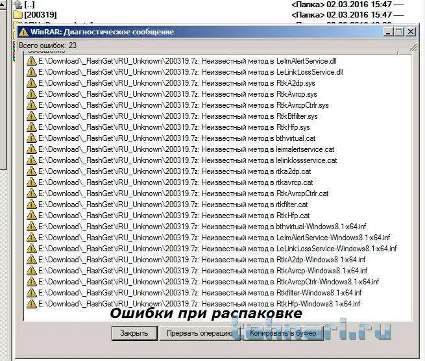Click warning icon of bthvirtual-Windows8.1-x64.inf row

tap(31, 227)
